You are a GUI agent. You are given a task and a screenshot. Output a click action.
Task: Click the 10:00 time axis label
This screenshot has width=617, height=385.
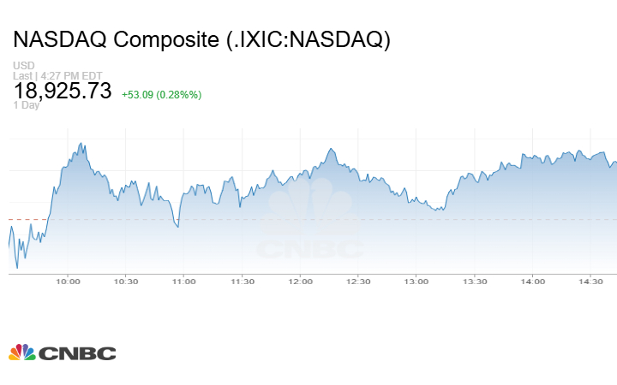coord(68,281)
